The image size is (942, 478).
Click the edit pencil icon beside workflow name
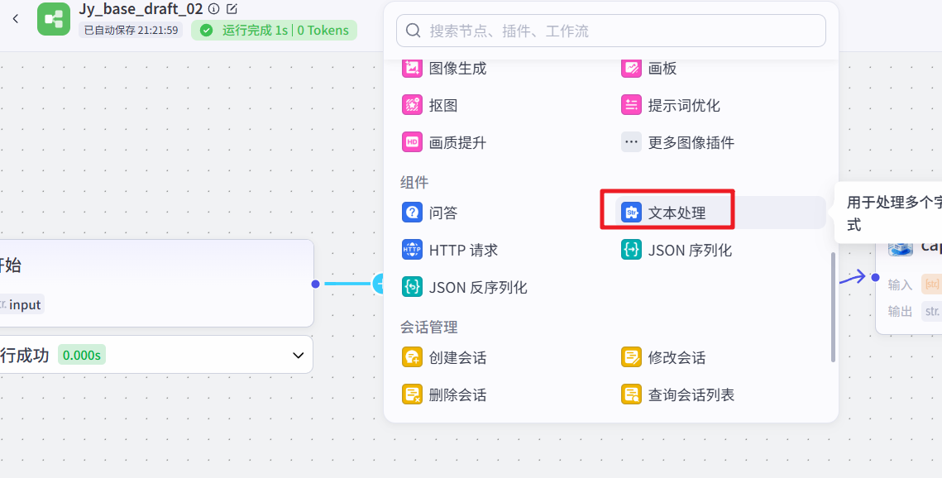(x=232, y=9)
